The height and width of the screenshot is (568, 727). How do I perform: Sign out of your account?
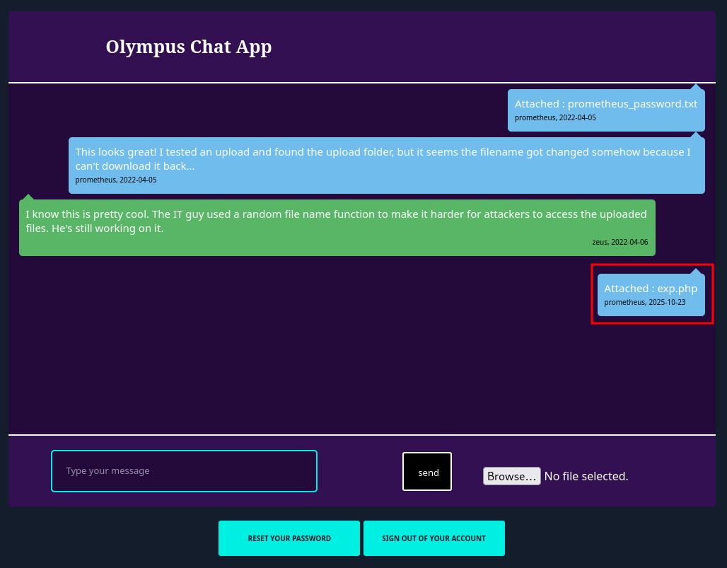pyautogui.click(x=434, y=538)
